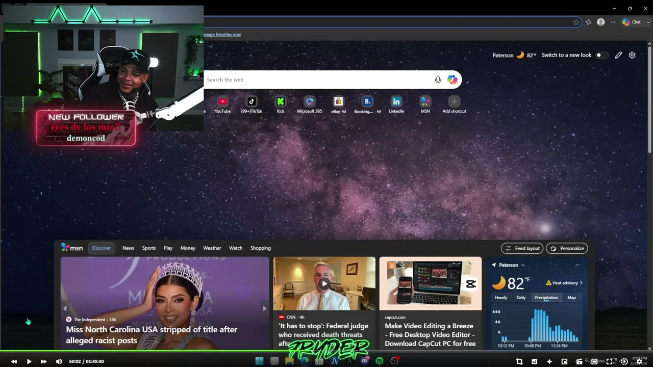Fast-forward the video player
The image size is (653, 367).
pyautogui.click(x=44, y=361)
